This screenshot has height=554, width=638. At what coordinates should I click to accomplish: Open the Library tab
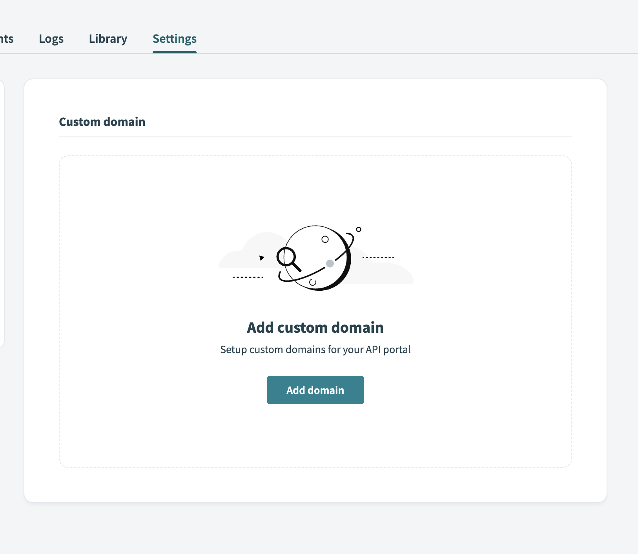coord(108,38)
